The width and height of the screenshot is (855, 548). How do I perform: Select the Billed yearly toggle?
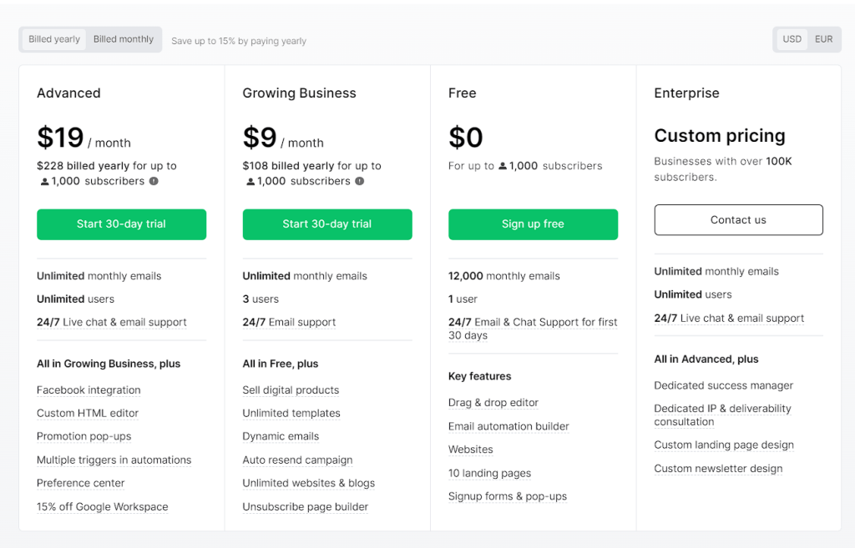point(53,38)
